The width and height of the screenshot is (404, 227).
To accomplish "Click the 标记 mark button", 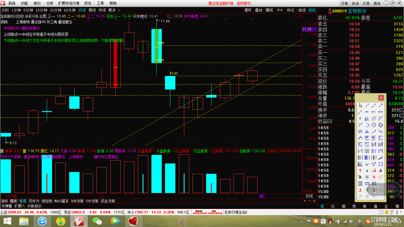I will click(290, 10).
